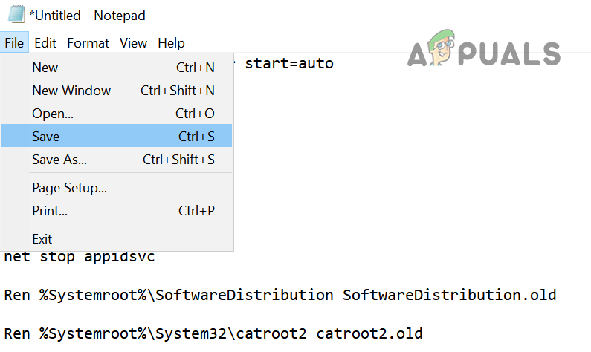Click the 'start=auto' text in editor
This screenshot has height=352, width=591.
pos(289,64)
